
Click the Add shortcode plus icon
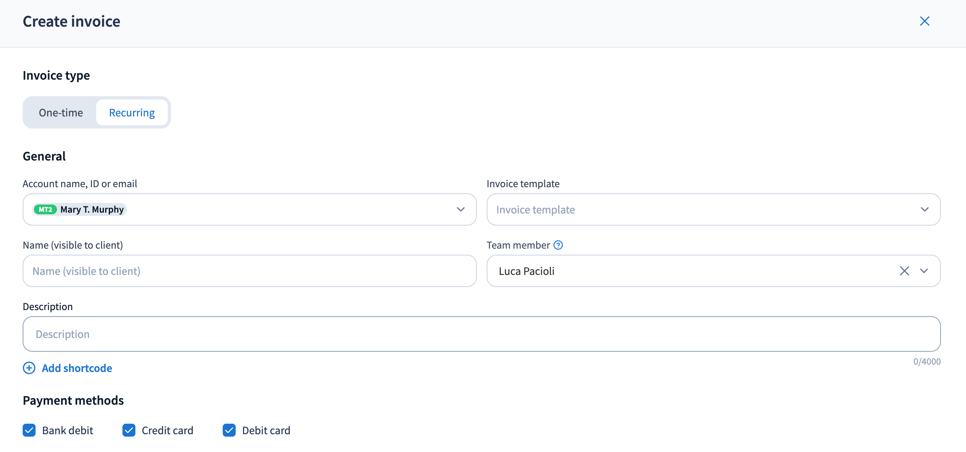pos(29,368)
